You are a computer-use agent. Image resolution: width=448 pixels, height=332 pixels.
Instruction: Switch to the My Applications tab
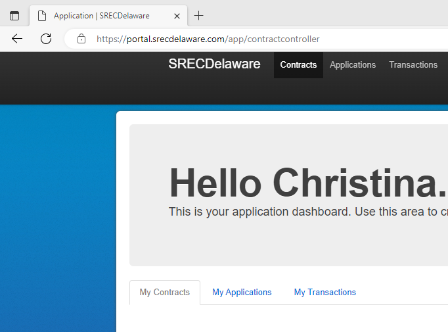pyautogui.click(x=242, y=293)
